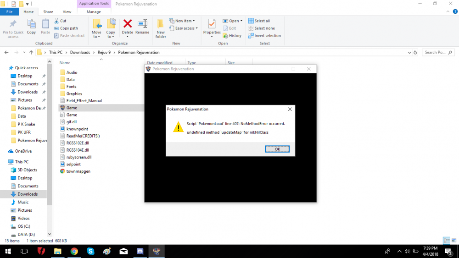Viewport: 459px width, 258px height.
Task: Click the red Delete icon
Action: pos(127,24)
